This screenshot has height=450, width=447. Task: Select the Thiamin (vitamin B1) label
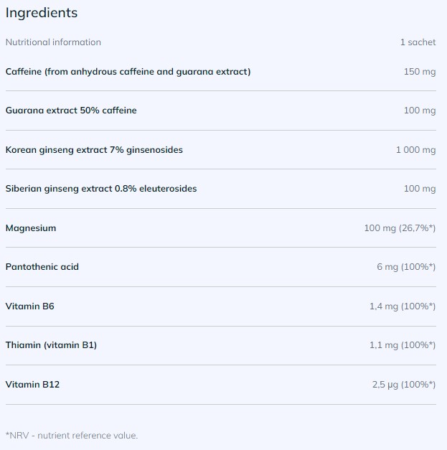[51, 345]
